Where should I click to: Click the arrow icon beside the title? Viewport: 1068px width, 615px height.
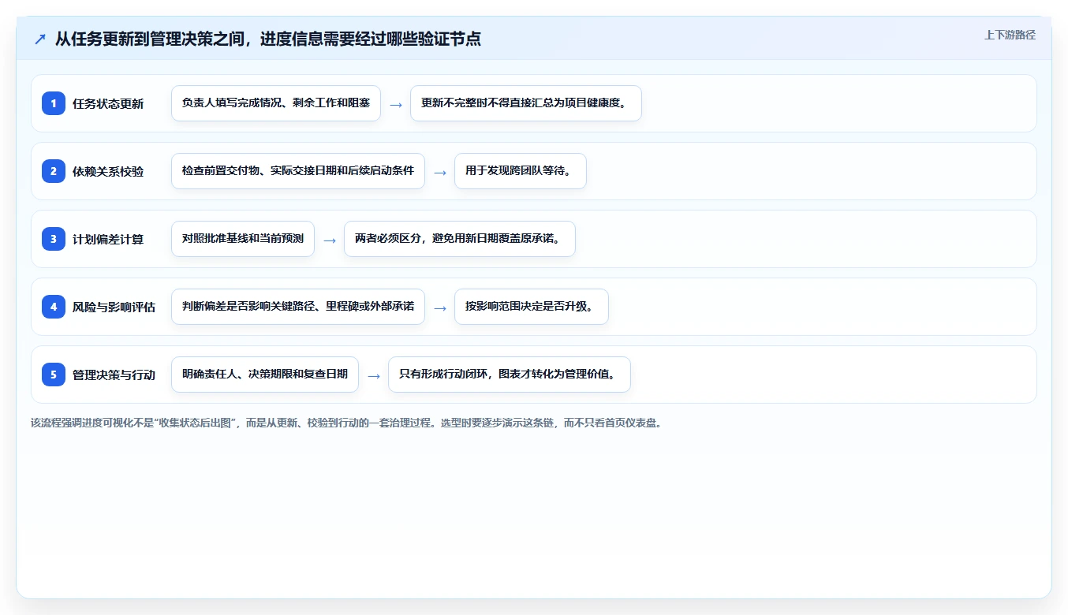coord(40,39)
